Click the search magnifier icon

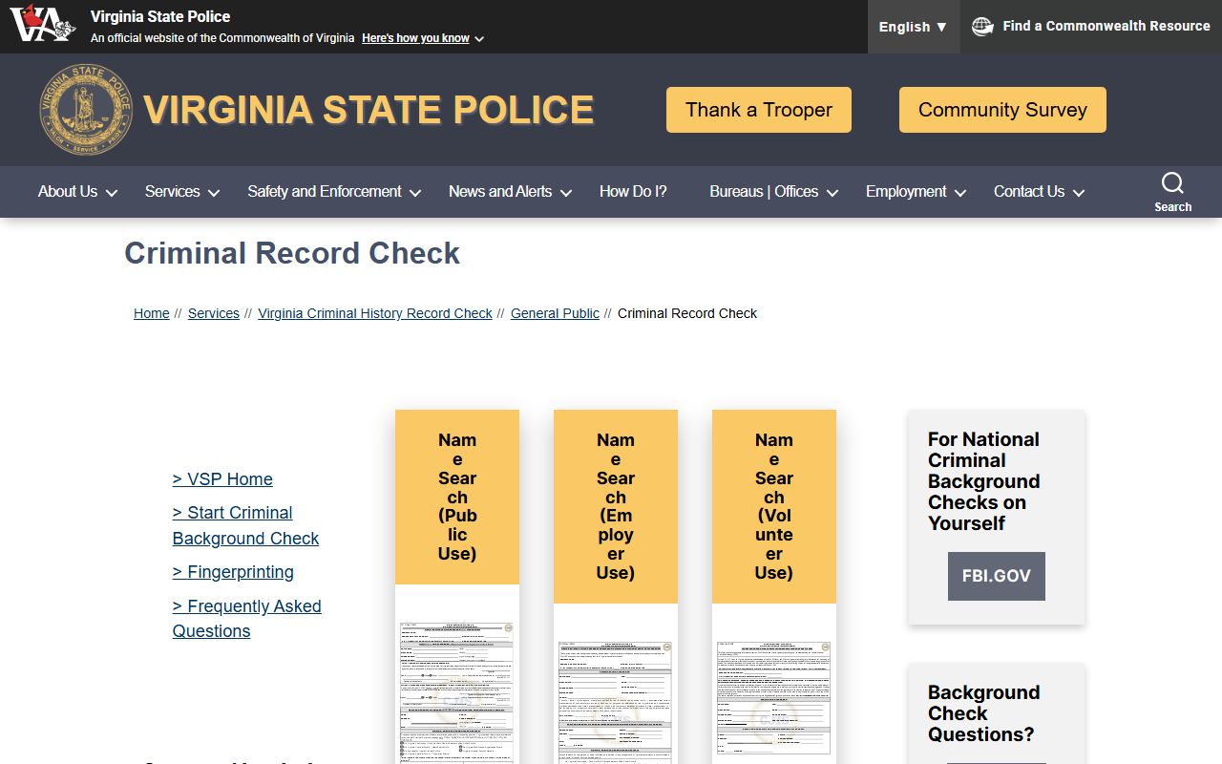pos(1172,183)
